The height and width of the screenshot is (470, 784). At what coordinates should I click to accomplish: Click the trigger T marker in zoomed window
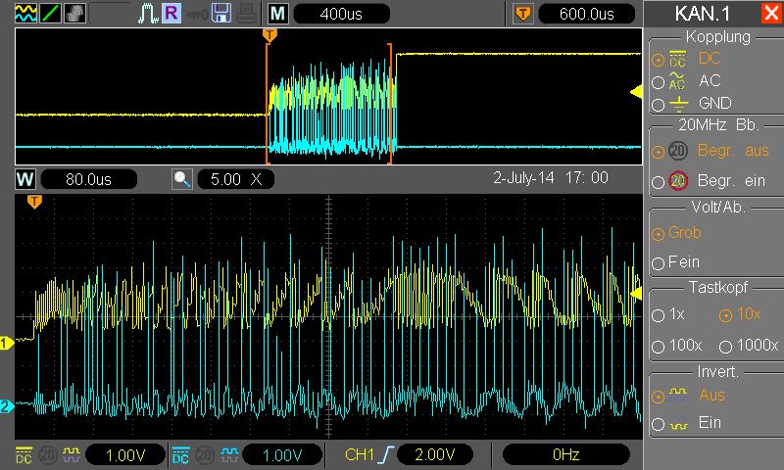point(34,202)
